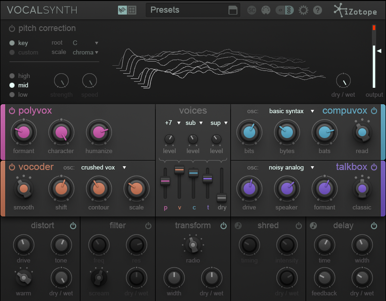Open the root note C dropdown

click(x=86, y=43)
